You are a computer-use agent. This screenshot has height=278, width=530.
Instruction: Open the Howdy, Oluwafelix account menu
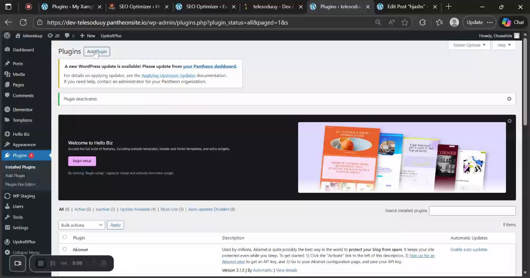coord(499,36)
